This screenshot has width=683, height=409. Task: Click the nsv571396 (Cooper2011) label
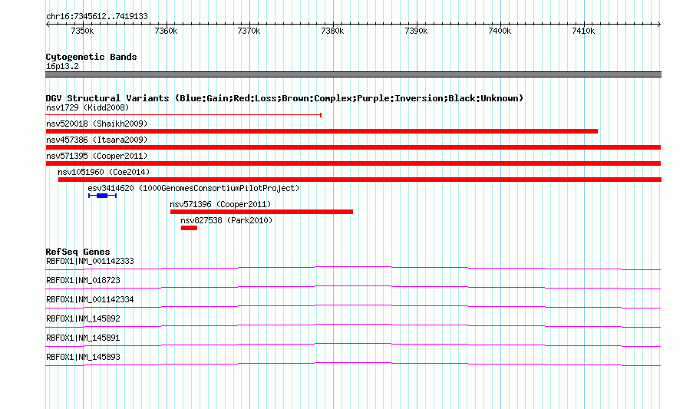[x=220, y=204]
